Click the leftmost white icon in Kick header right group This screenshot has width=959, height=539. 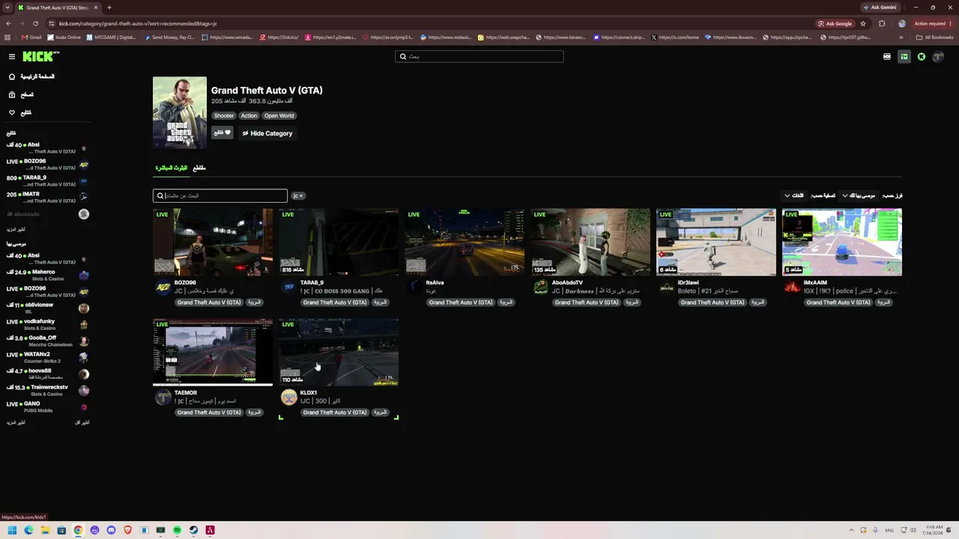tap(887, 57)
